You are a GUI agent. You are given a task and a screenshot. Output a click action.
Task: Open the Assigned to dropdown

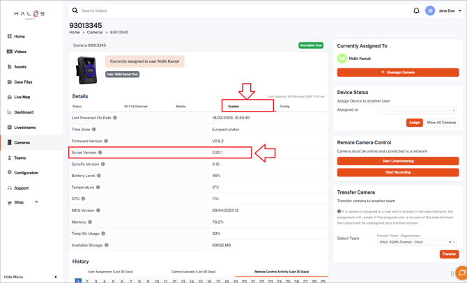click(x=417, y=110)
